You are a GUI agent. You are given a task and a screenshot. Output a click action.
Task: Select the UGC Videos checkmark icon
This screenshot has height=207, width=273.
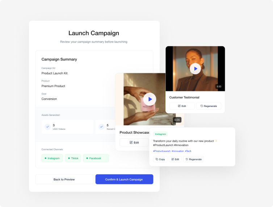(47, 127)
